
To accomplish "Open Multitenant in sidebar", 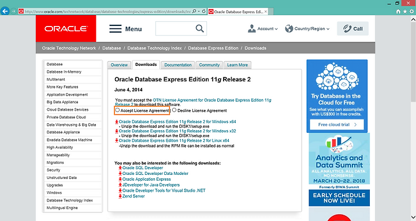I will click(x=55, y=80).
